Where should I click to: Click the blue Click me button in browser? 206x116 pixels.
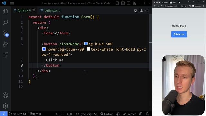tap(179, 34)
